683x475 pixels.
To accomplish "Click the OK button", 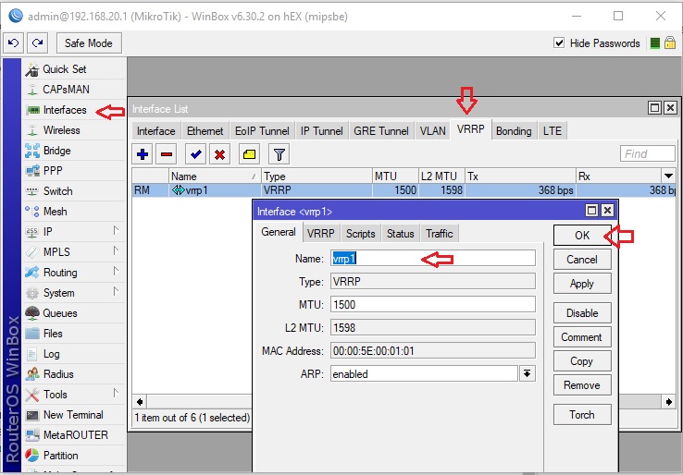I will (582, 236).
